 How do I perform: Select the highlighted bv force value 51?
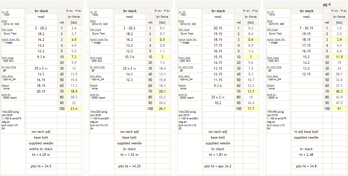click(x=339, y=109)
